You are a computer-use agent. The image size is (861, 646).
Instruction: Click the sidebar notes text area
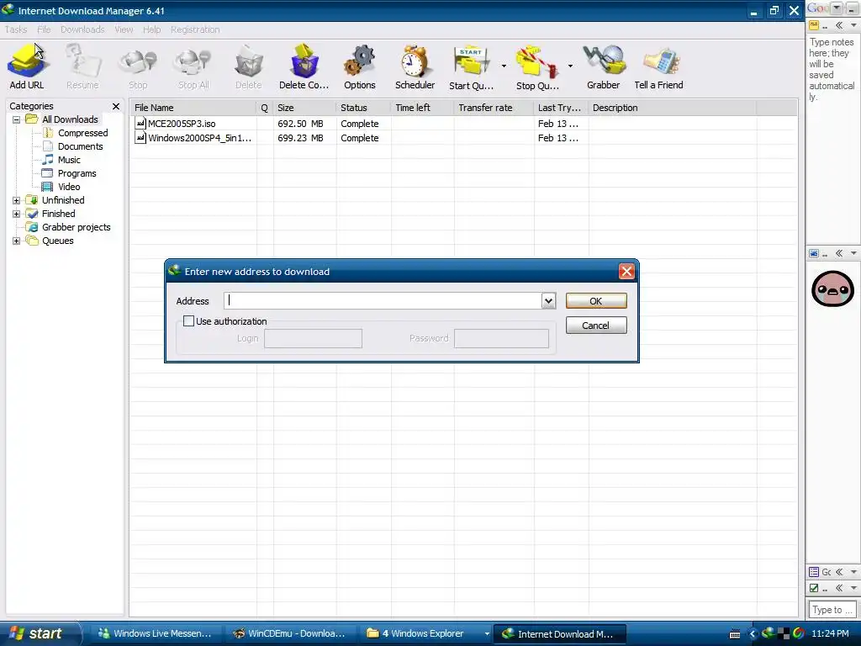[832, 137]
